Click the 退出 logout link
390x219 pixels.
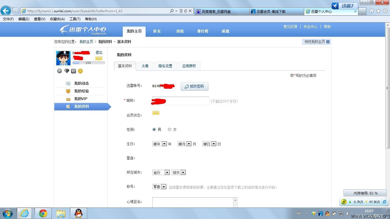tap(99, 52)
